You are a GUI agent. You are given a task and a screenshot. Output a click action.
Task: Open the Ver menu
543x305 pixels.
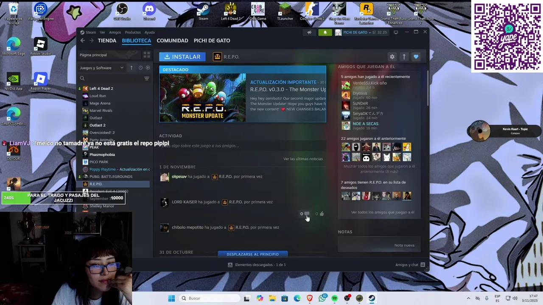coord(102,33)
